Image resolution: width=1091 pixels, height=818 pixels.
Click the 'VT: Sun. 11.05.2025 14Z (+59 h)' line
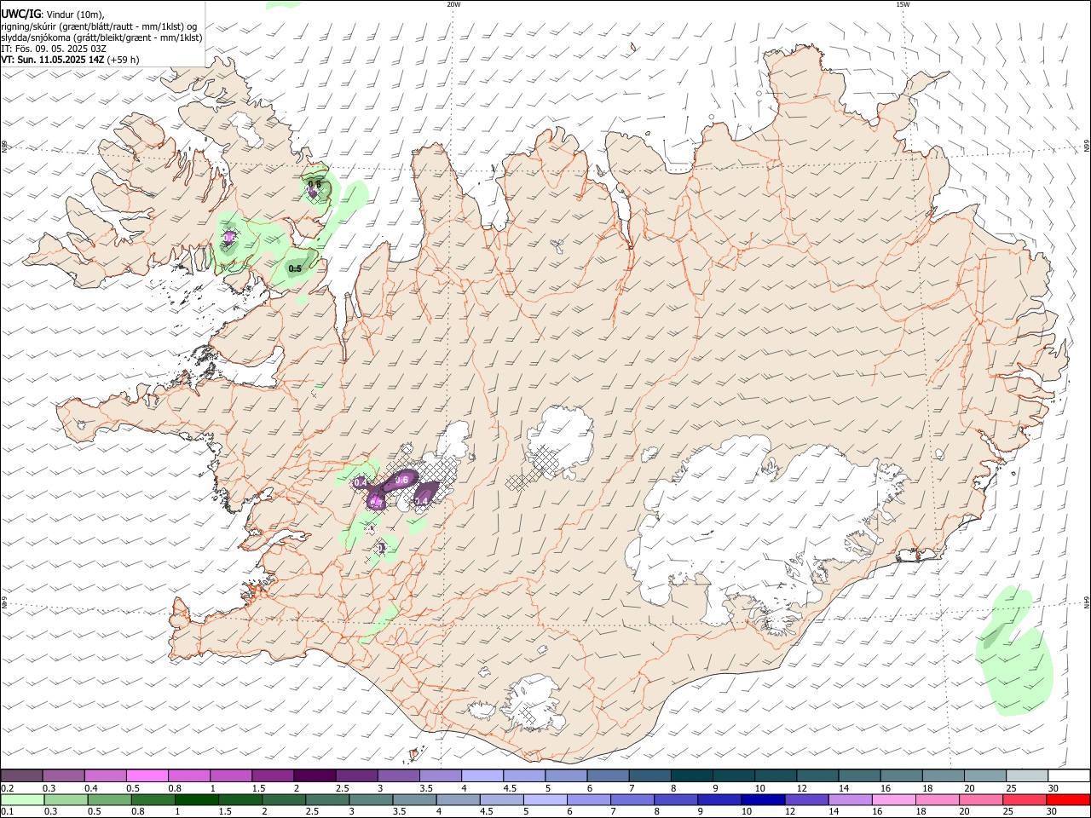pyautogui.click(x=70, y=60)
